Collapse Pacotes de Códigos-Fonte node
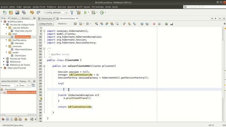The height and width of the screenshot is (127, 226). click(4, 25)
